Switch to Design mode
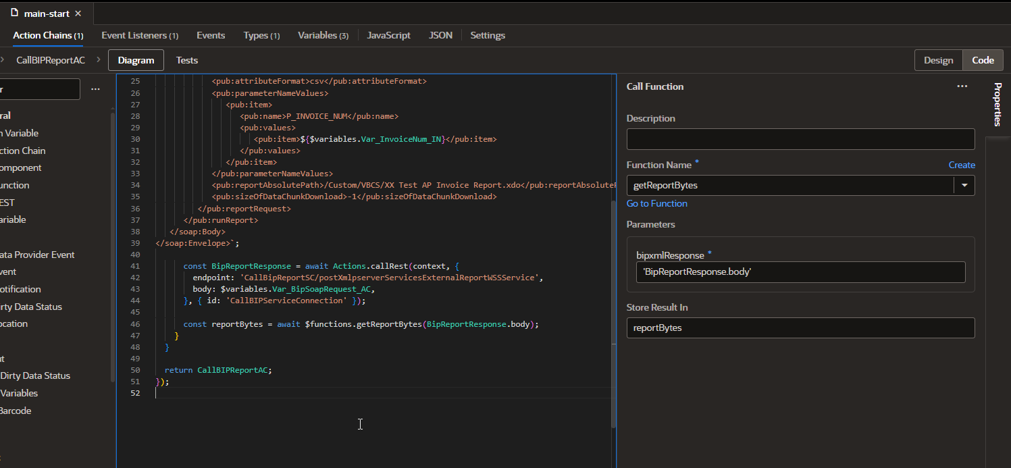 click(x=938, y=60)
